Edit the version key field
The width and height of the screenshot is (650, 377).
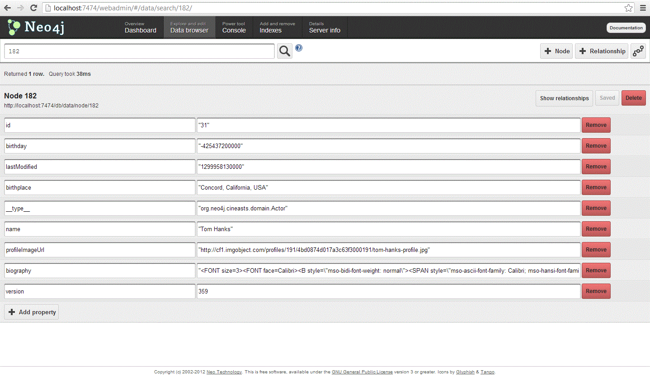tap(99, 291)
